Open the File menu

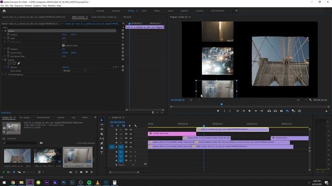click(2, 6)
